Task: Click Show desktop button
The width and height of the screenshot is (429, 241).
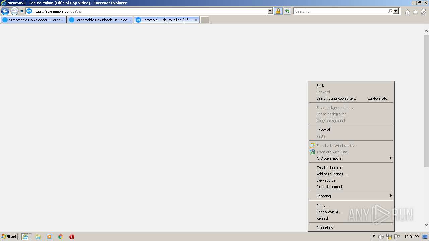Action: (x=425, y=237)
